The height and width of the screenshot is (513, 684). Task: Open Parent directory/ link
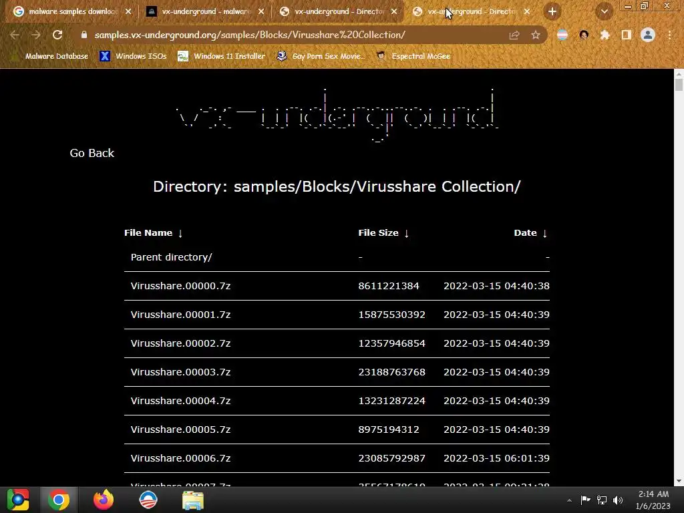point(172,257)
